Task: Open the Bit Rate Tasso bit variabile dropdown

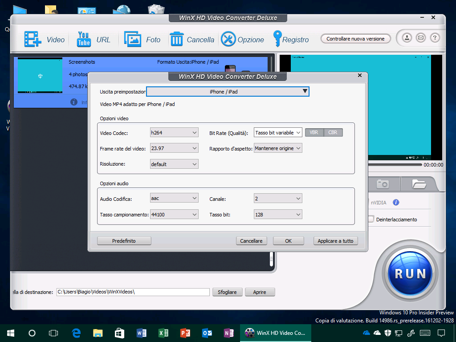Action: click(x=278, y=133)
